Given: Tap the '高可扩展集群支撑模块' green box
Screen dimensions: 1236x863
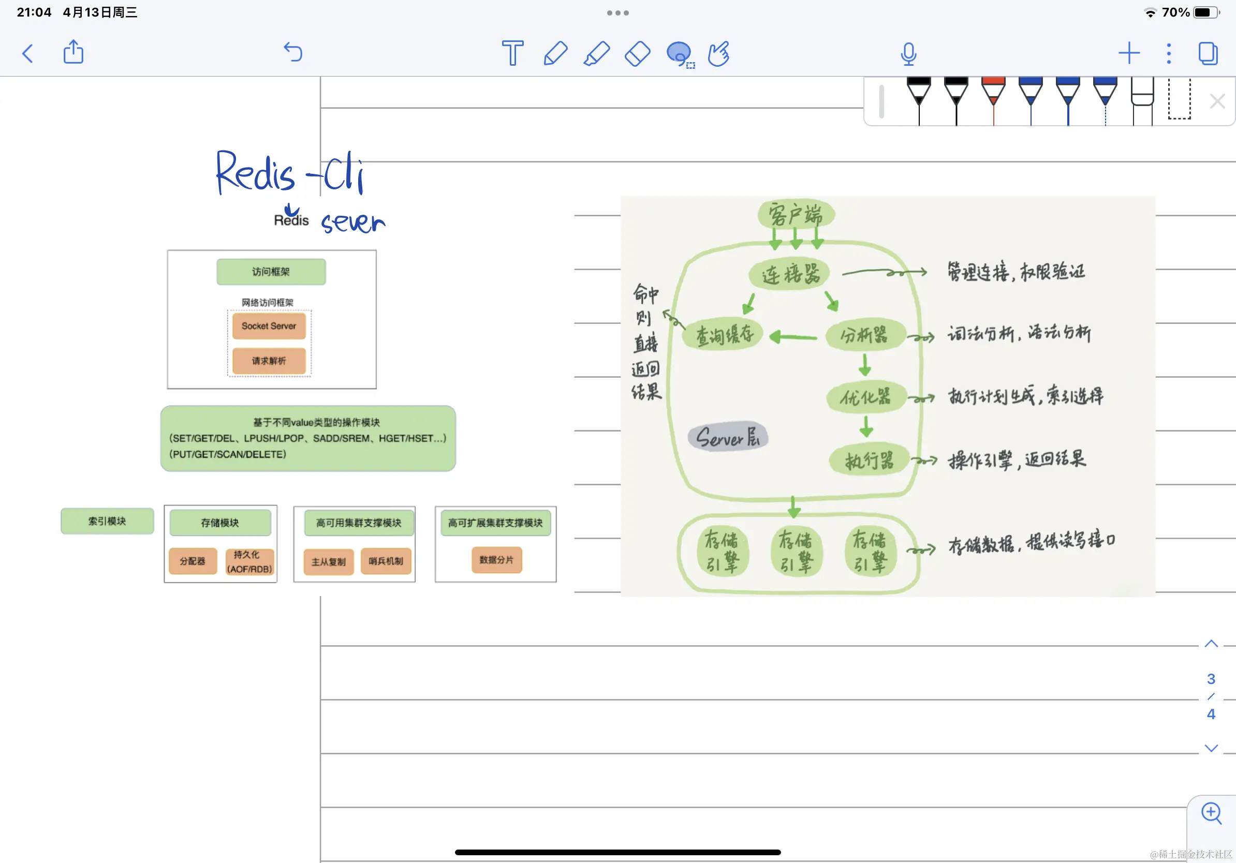Looking at the screenshot, I should pos(495,523).
